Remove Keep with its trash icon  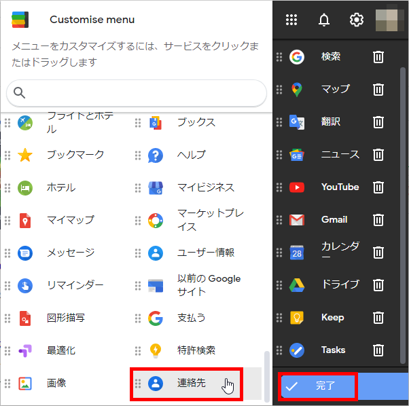378,318
